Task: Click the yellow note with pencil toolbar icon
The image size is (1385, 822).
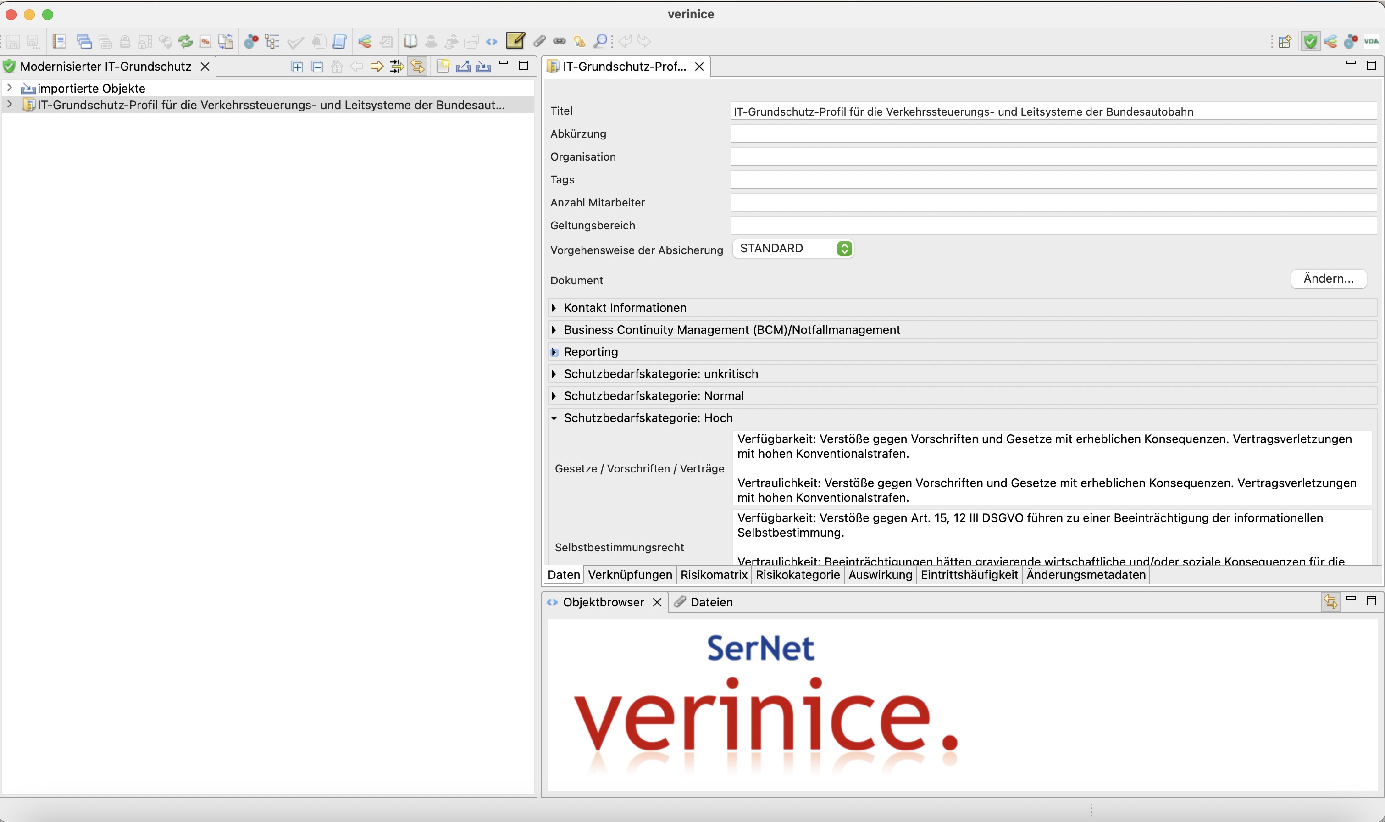Action: click(515, 40)
